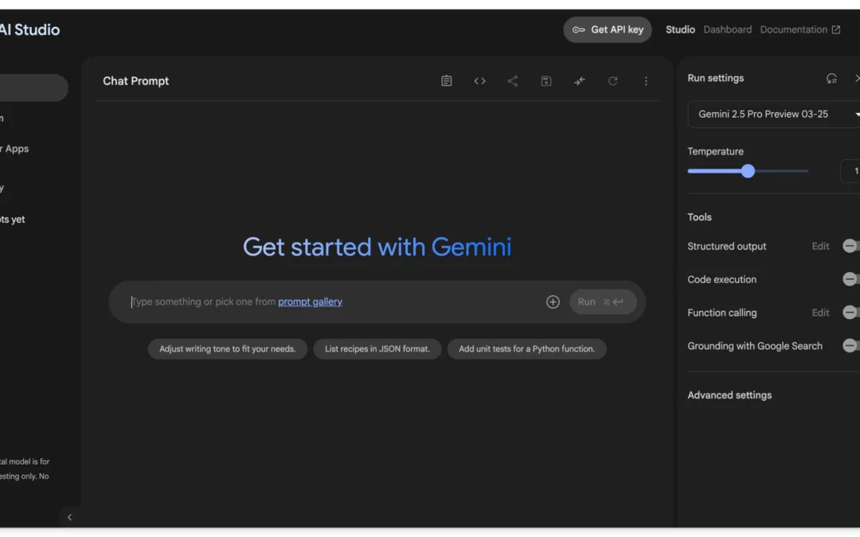Open the system instructions clipboard icon
860x537 pixels.
click(447, 81)
